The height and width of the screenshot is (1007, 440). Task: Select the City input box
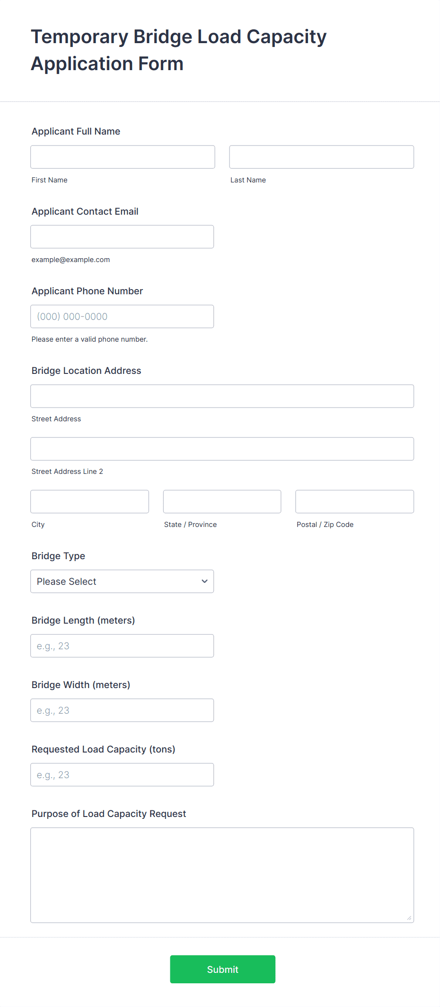point(89,501)
